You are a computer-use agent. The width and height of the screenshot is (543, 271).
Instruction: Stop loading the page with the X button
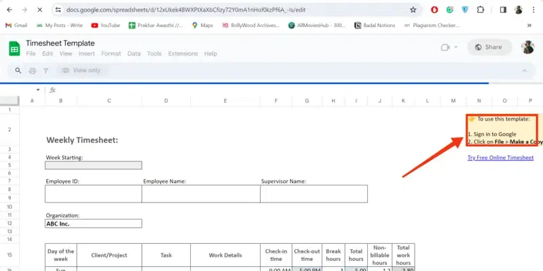click(39, 10)
